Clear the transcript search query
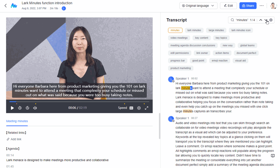Screen dimensions: 280x168 coord(271,20)
